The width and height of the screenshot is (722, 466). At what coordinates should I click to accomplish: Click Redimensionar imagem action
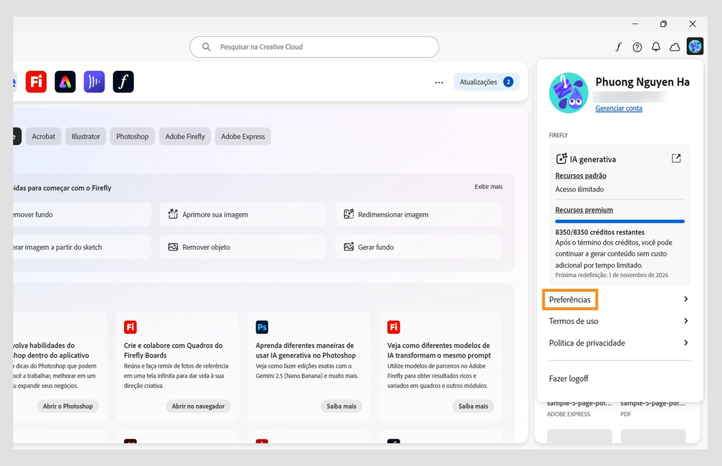pos(419,214)
